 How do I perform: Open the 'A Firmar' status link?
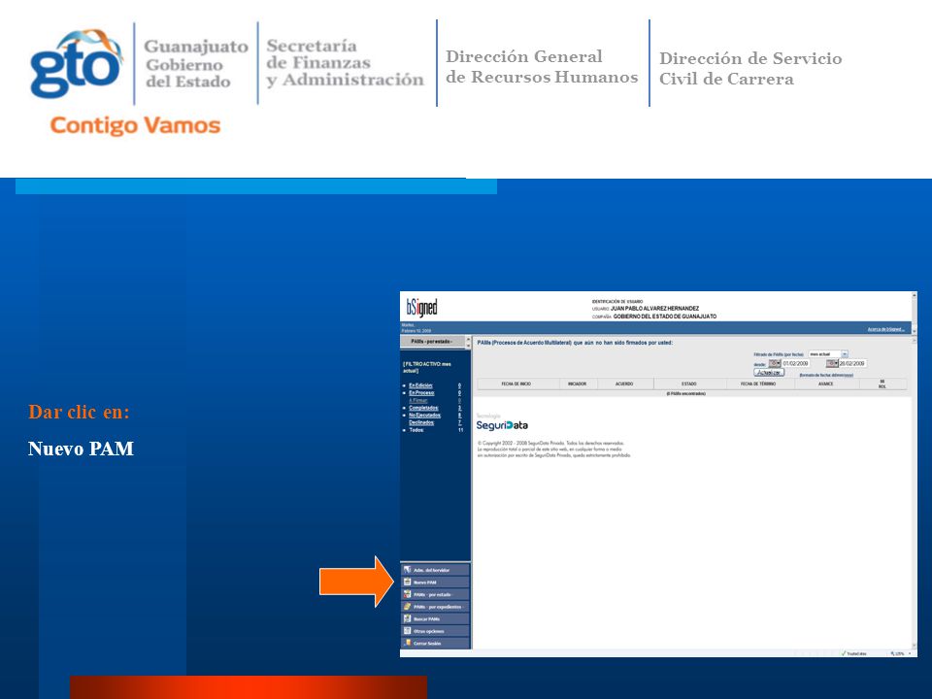tap(418, 401)
